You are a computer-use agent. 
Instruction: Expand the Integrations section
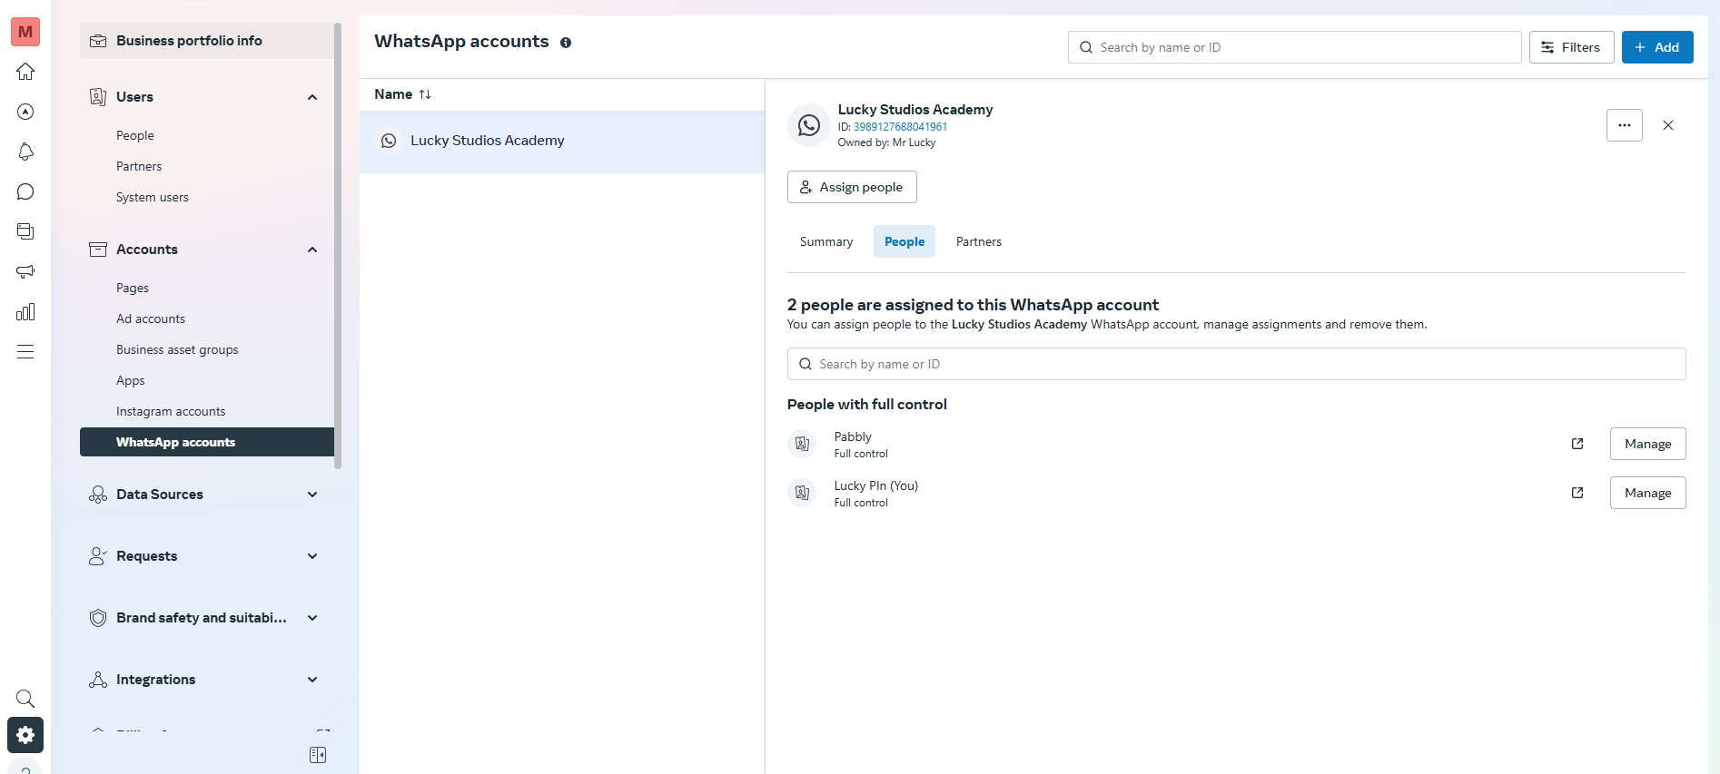click(312, 680)
